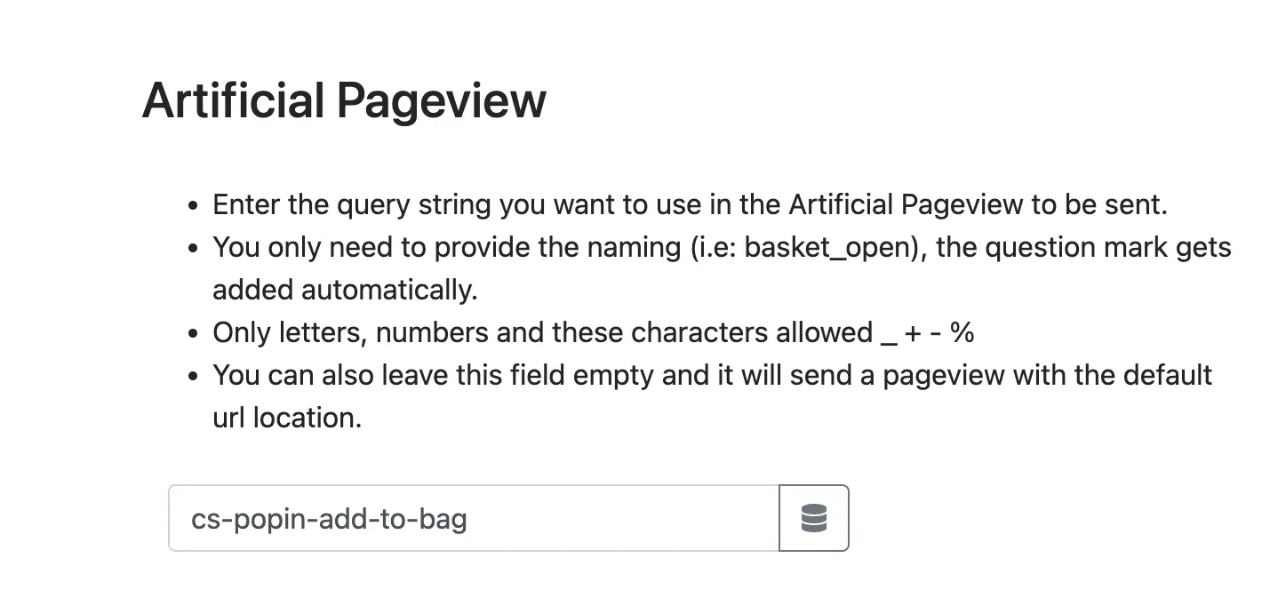Click the "Artificial Pageview" heading
The image size is (1278, 598).
coord(344,100)
